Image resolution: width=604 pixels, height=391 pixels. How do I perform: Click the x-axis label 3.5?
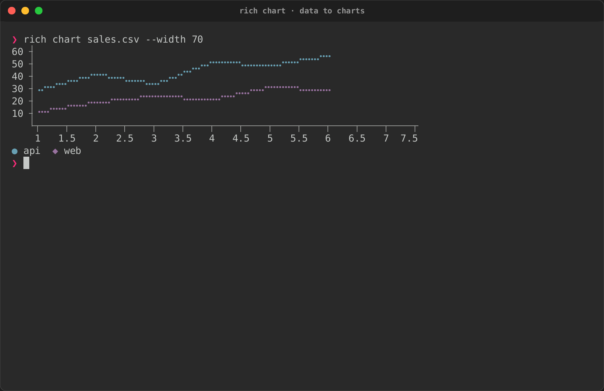point(183,138)
